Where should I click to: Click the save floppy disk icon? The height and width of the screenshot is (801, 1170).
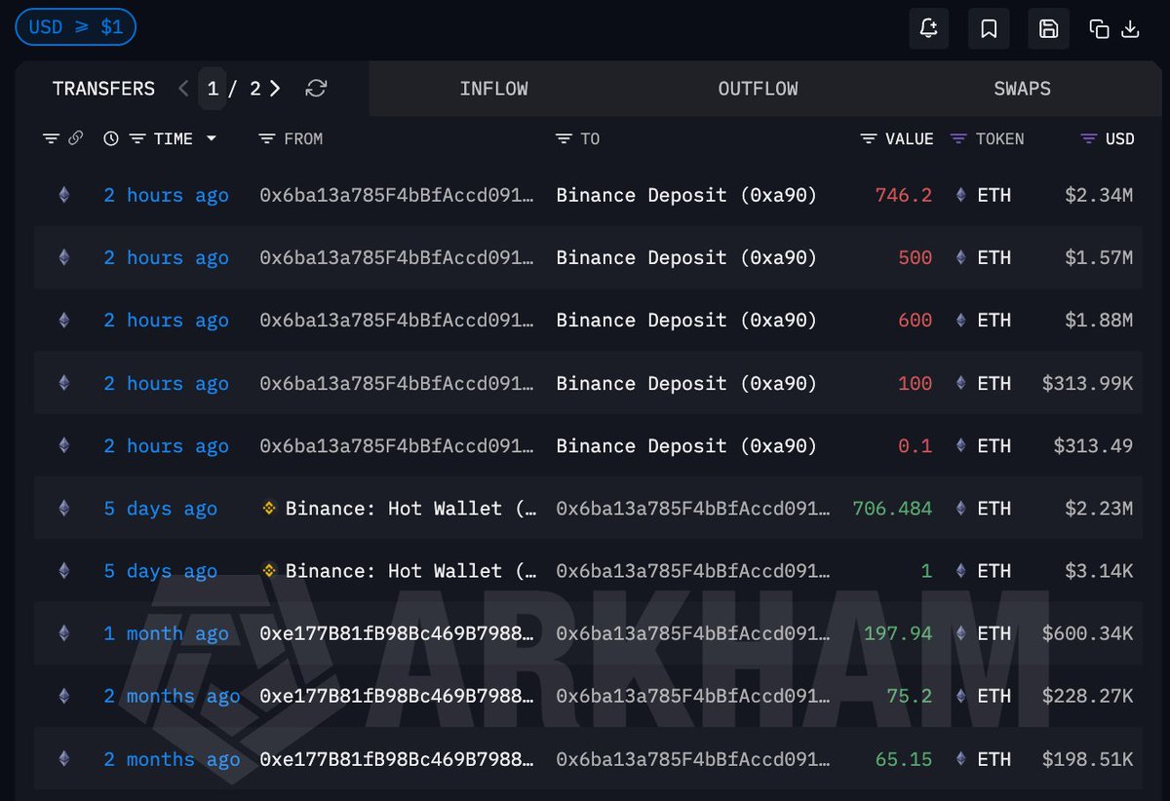pos(1049,28)
